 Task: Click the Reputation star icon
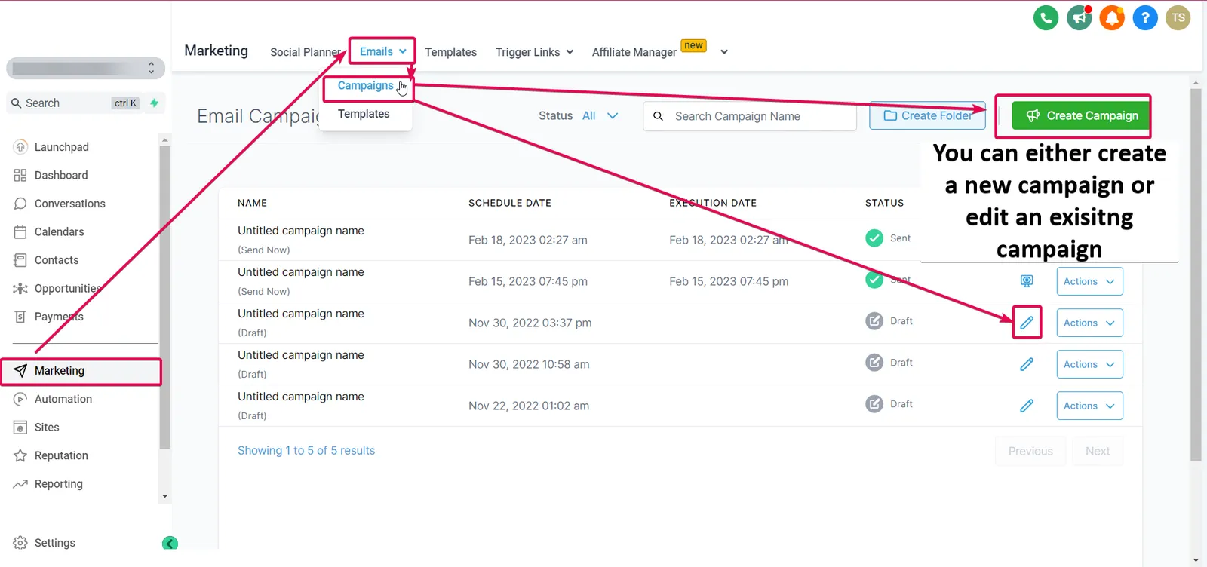pos(20,455)
